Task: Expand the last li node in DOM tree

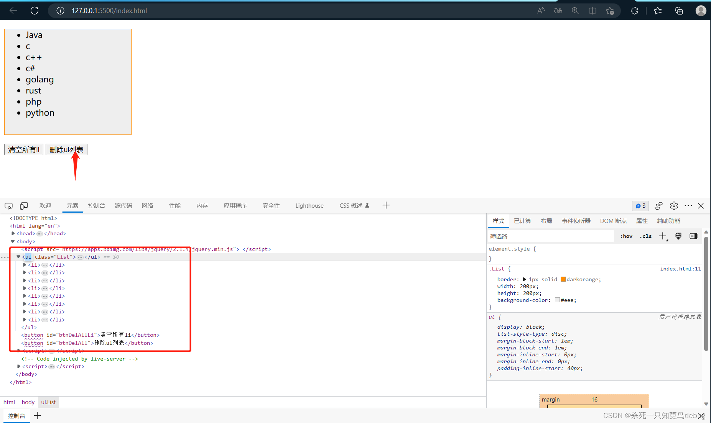Action: tap(25, 320)
